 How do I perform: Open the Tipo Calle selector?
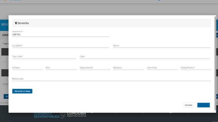pos(44,57)
